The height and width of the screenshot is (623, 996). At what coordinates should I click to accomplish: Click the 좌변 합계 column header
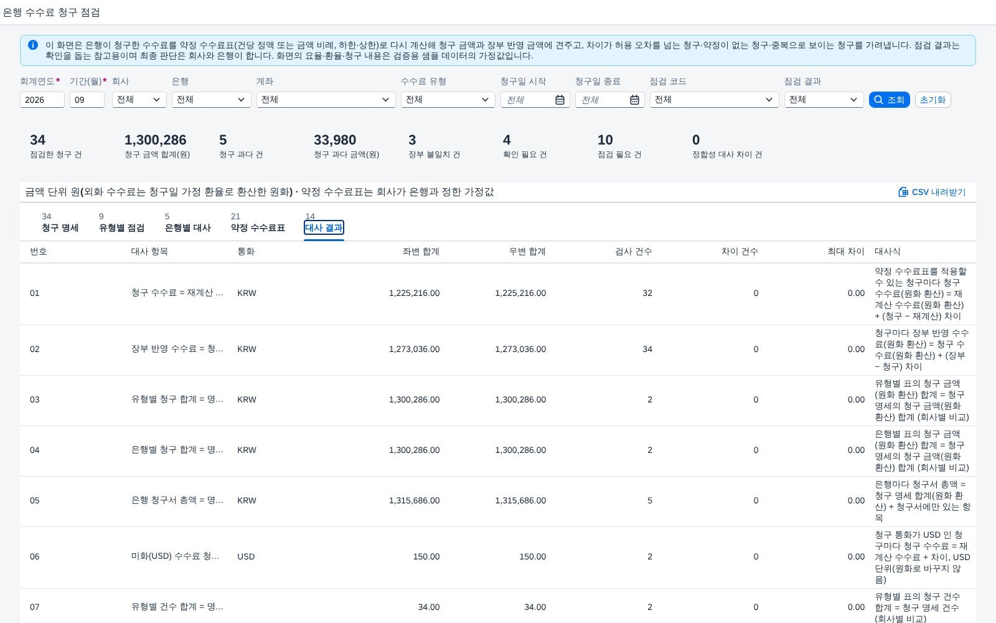pos(421,252)
